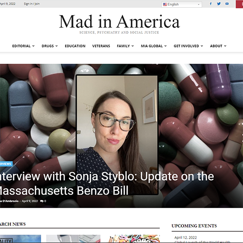Open the About menu
Screen dimensions: 243x243
[x=218, y=46]
